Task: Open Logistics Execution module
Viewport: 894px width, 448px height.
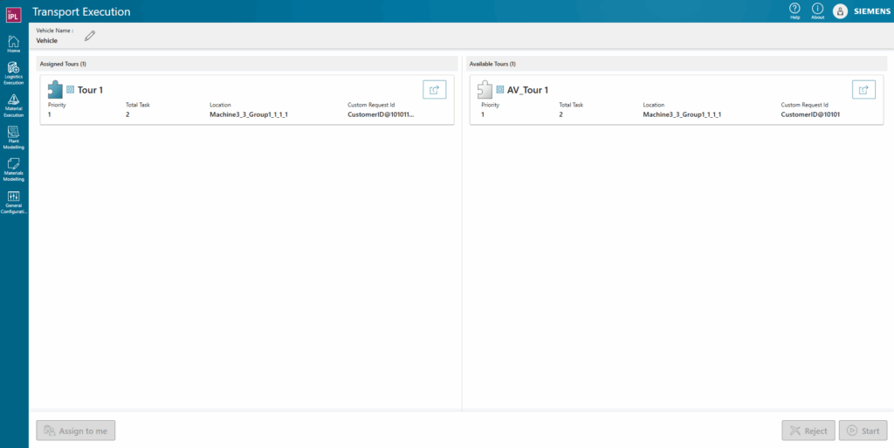Action: point(14,73)
